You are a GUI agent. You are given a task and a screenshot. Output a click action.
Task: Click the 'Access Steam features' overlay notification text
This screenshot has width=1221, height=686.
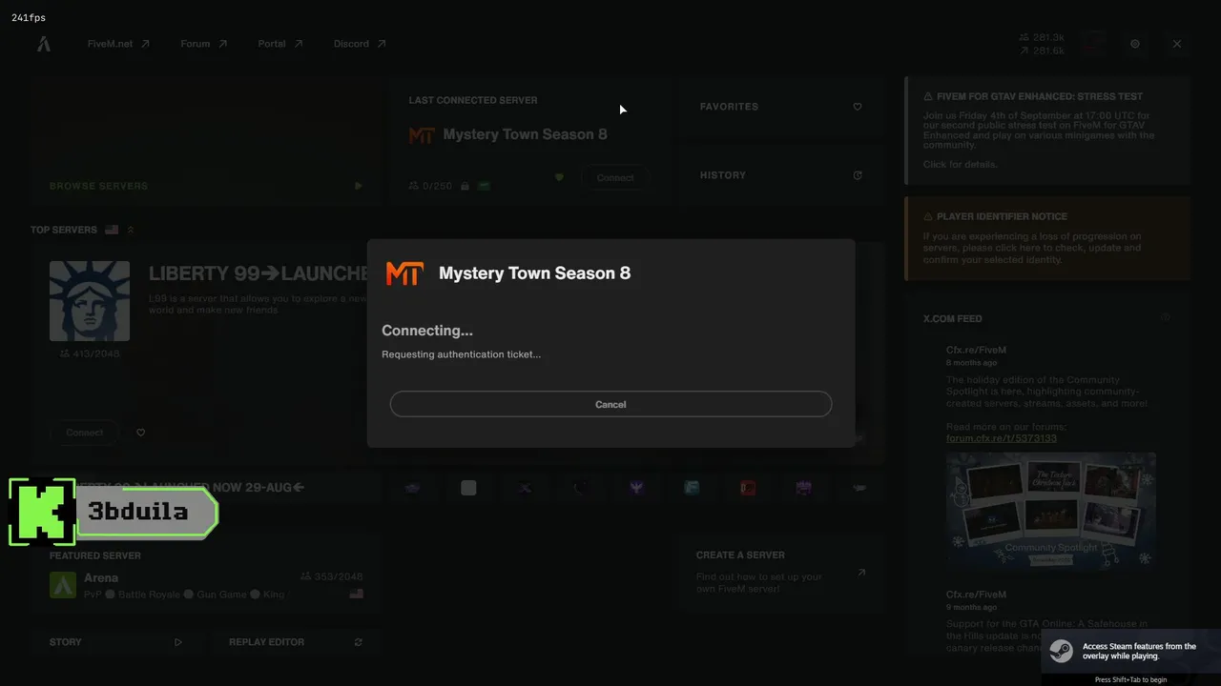point(1139,651)
